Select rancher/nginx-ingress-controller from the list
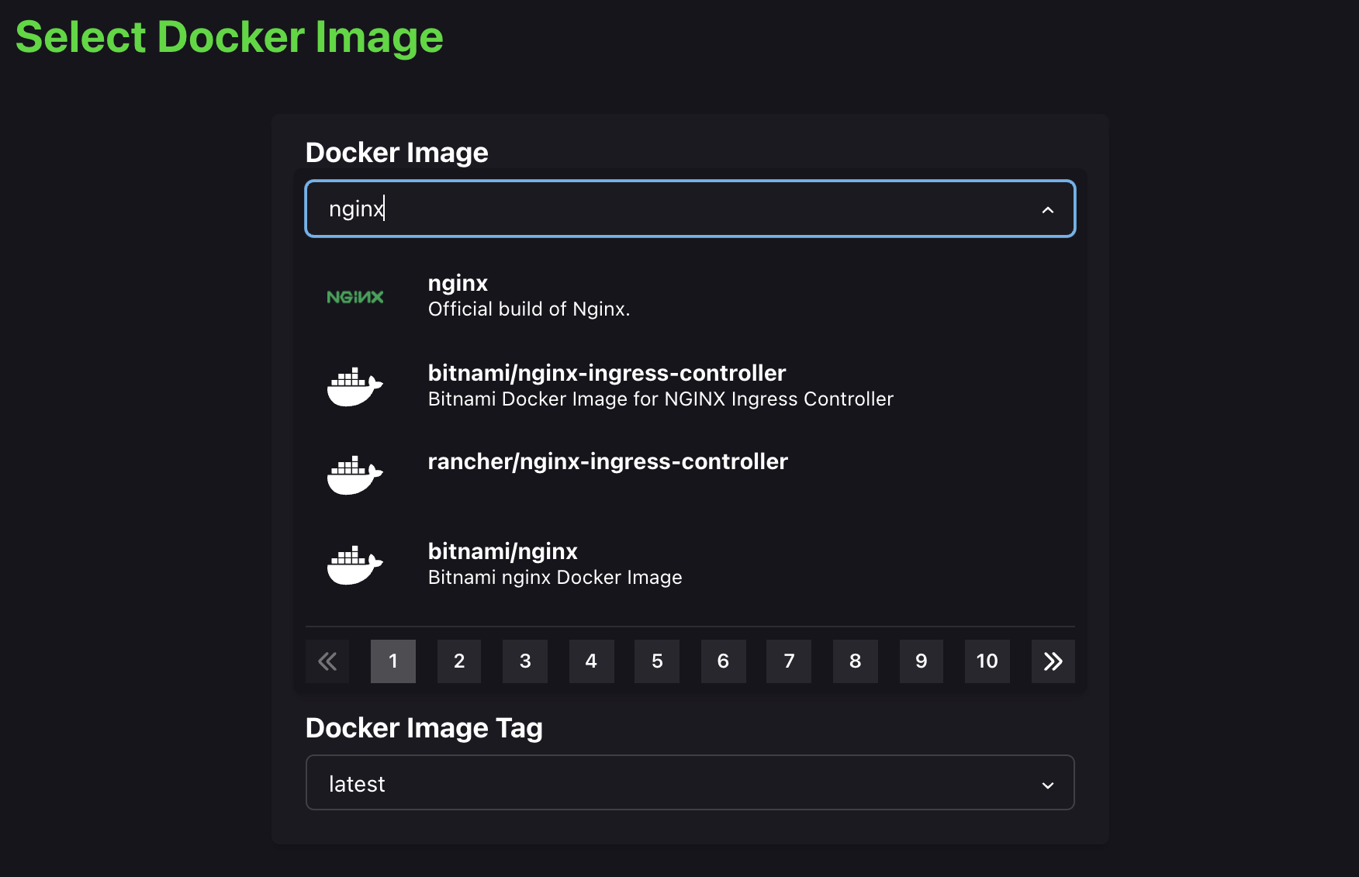 tap(607, 462)
